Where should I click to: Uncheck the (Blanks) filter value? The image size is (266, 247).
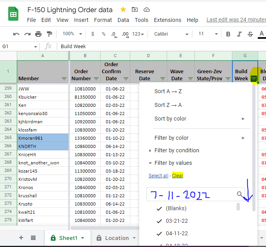point(159,208)
